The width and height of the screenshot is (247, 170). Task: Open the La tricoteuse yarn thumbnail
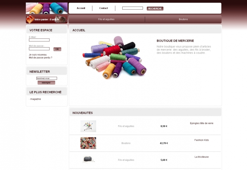point(88,159)
